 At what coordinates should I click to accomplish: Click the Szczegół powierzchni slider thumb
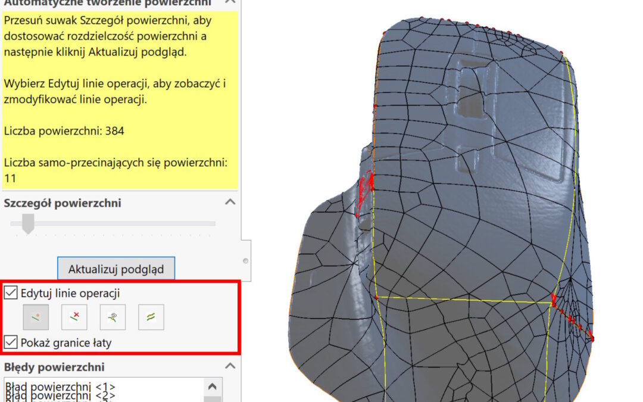[x=27, y=224]
